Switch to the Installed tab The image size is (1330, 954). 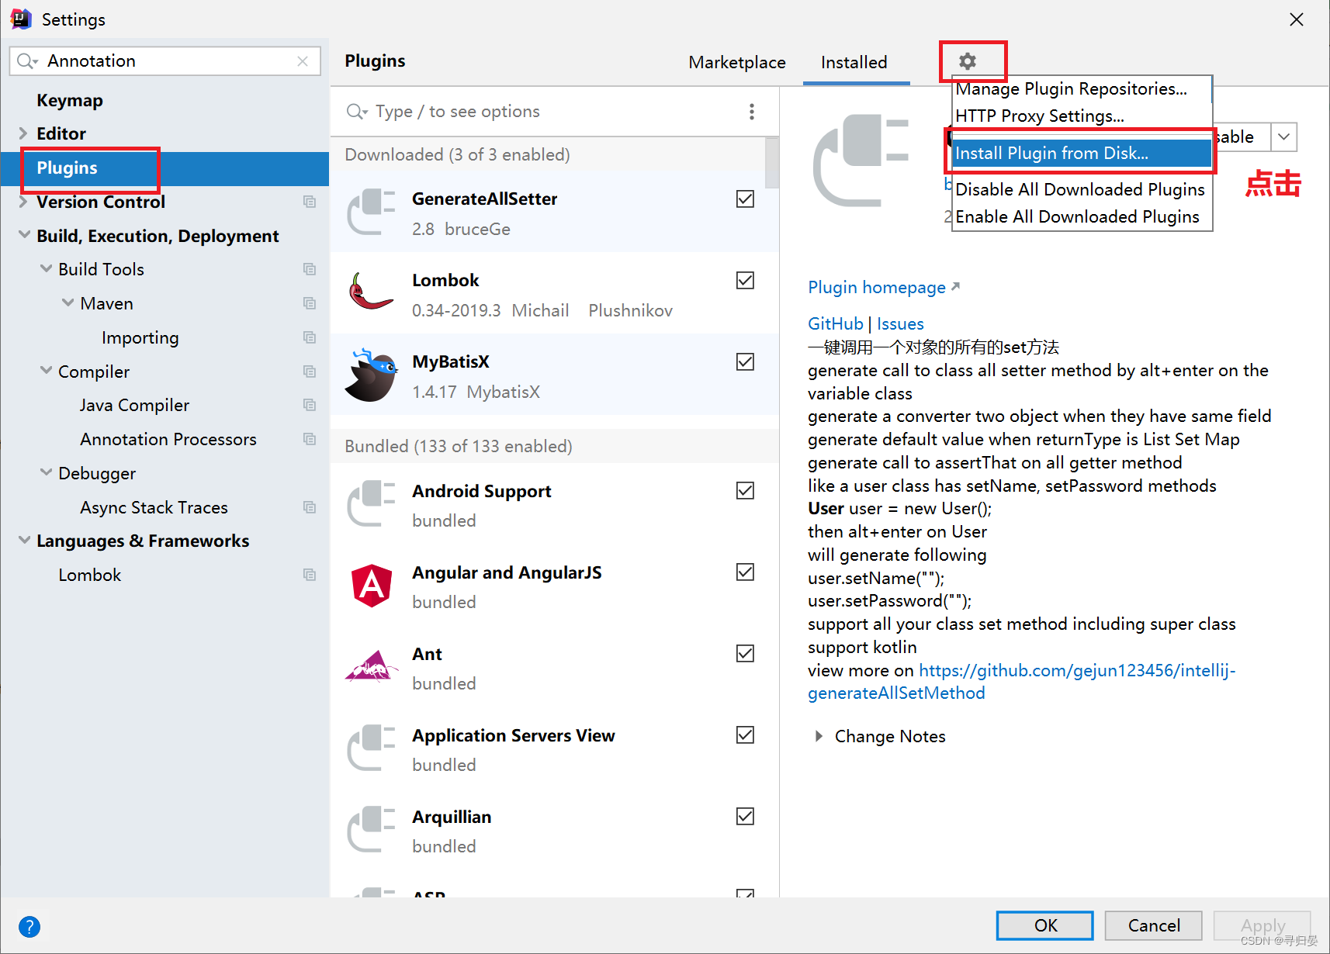[x=854, y=62]
